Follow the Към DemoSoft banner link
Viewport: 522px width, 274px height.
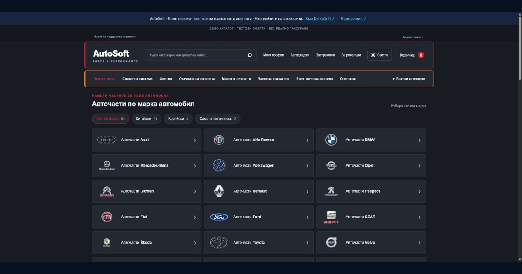click(320, 19)
